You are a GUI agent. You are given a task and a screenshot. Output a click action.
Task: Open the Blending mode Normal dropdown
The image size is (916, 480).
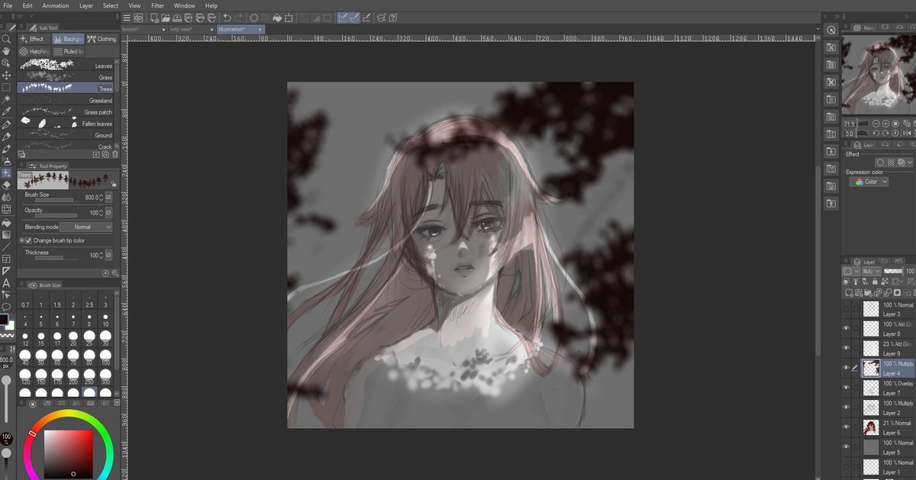click(x=84, y=227)
